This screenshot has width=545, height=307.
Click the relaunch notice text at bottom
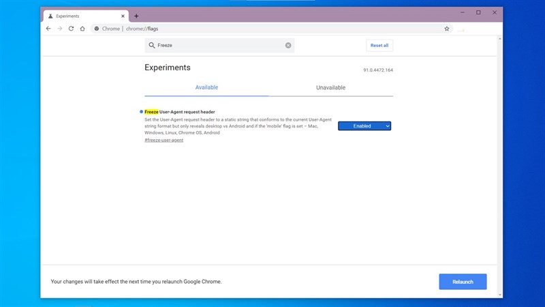pyautogui.click(x=136, y=282)
